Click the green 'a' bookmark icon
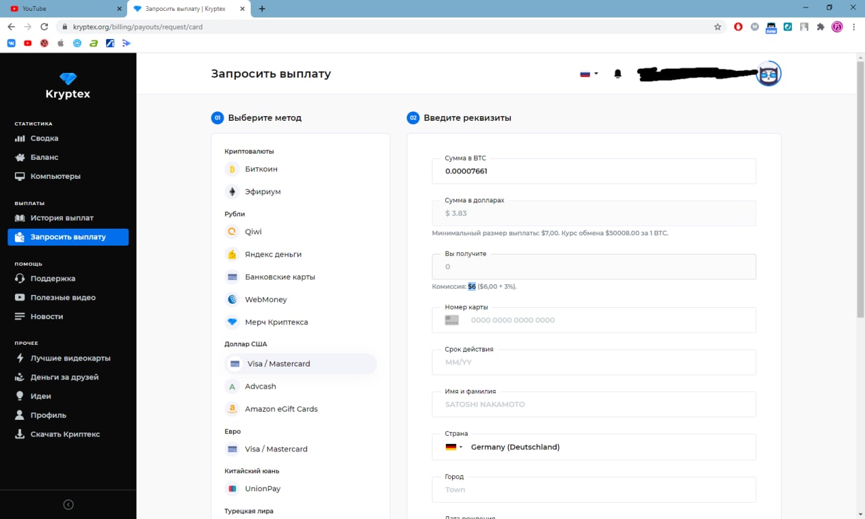This screenshot has width=865, height=519. point(93,43)
